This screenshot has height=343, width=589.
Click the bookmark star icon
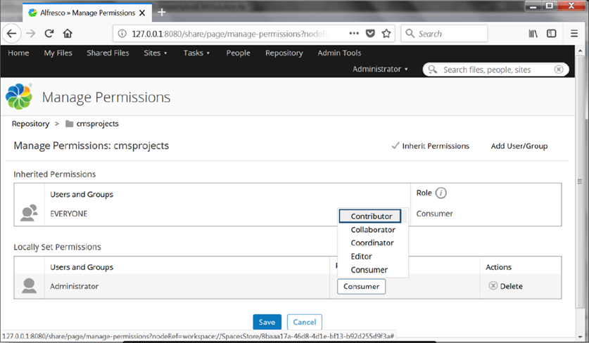click(386, 33)
